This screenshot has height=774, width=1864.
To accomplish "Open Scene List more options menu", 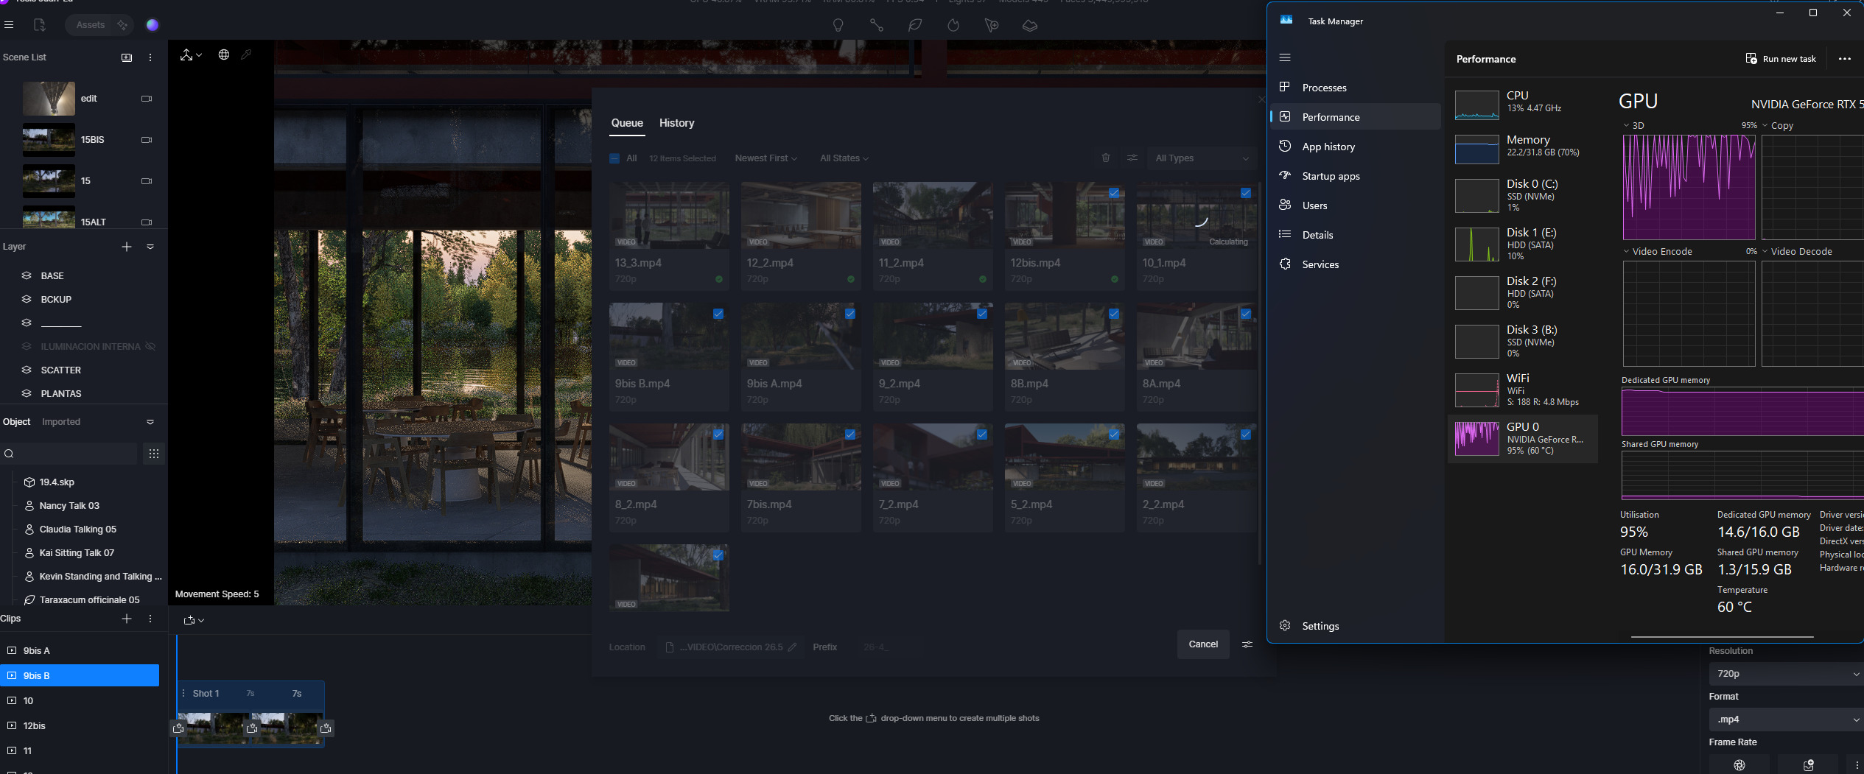I will coord(150,57).
